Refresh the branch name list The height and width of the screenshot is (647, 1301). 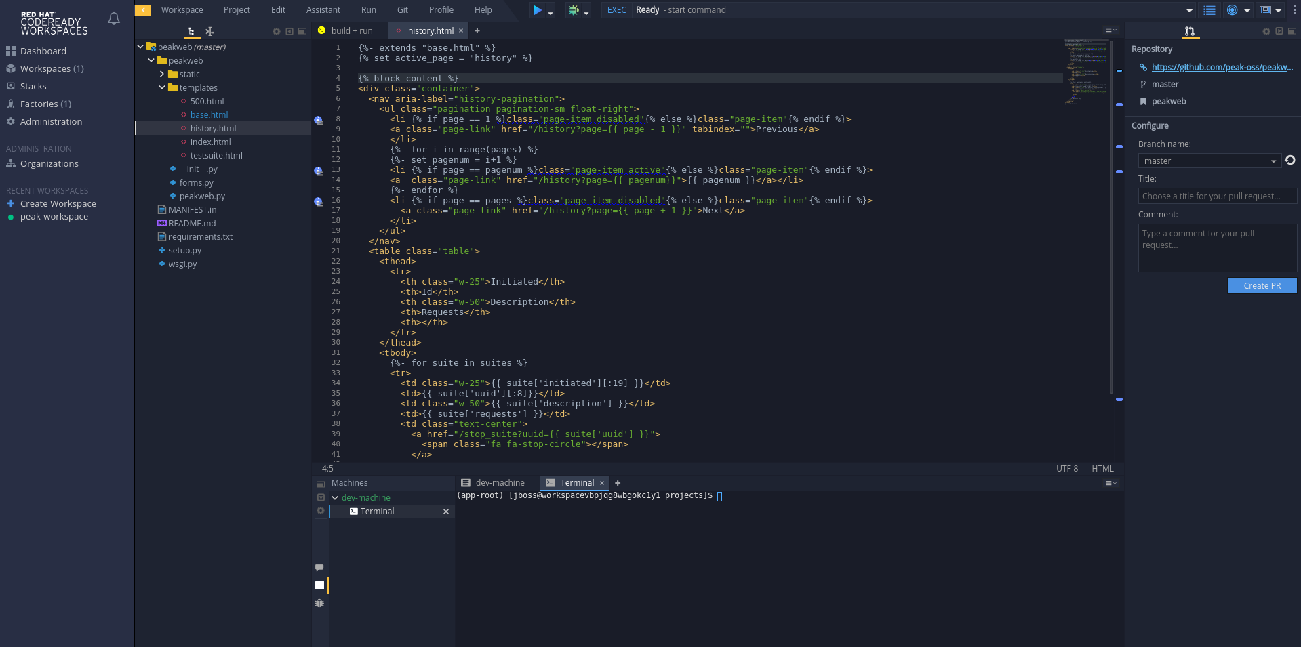coord(1290,161)
